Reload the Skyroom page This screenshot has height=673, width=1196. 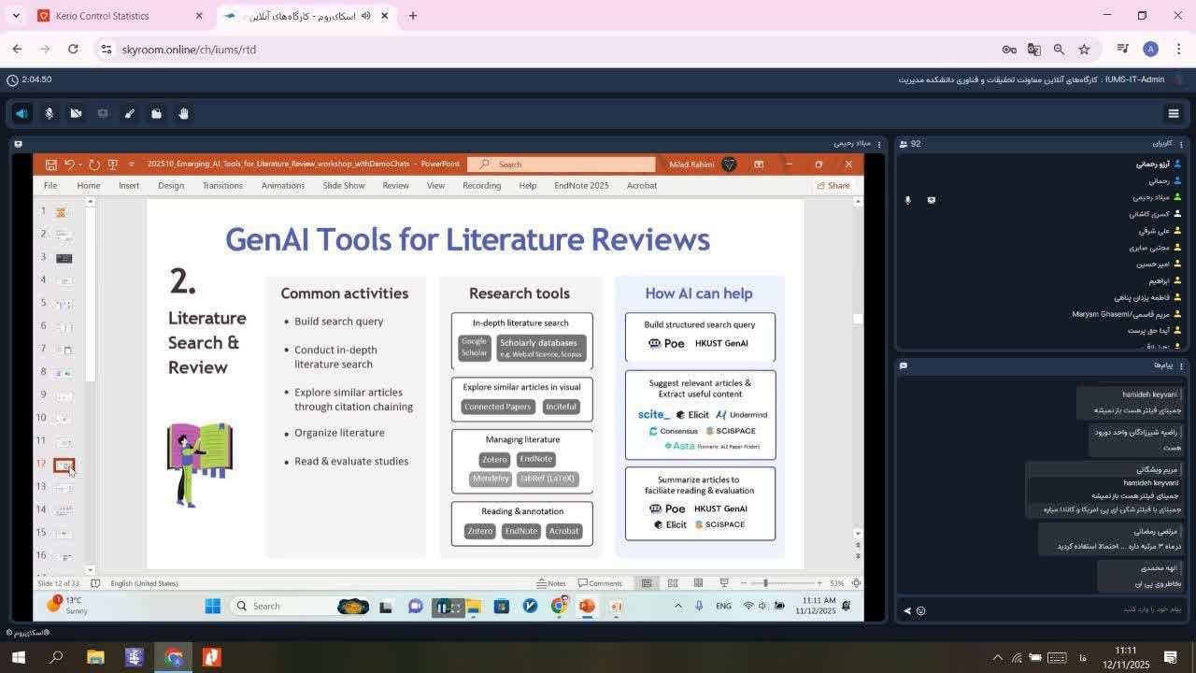click(x=73, y=50)
